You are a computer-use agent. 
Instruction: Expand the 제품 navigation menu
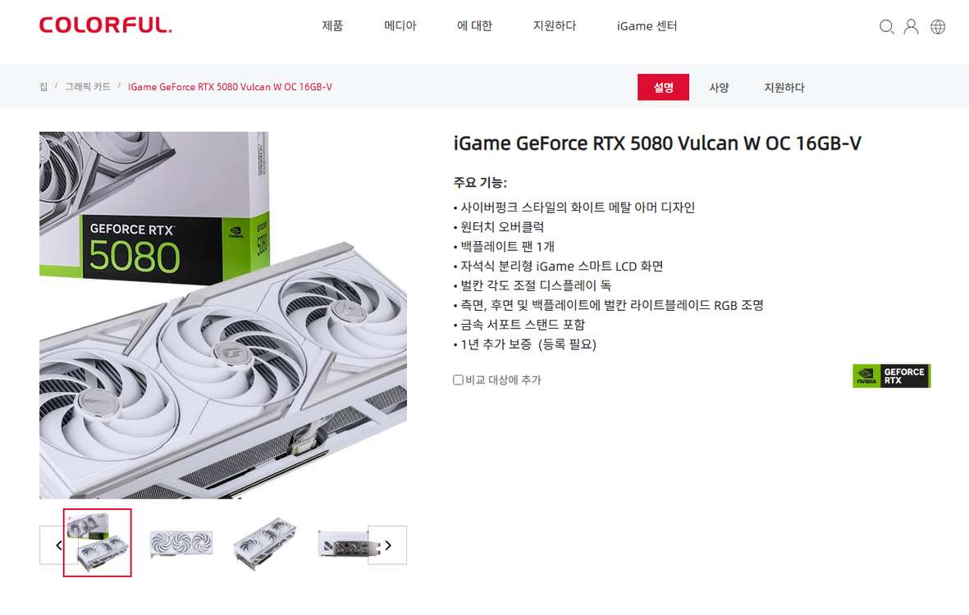tap(332, 26)
